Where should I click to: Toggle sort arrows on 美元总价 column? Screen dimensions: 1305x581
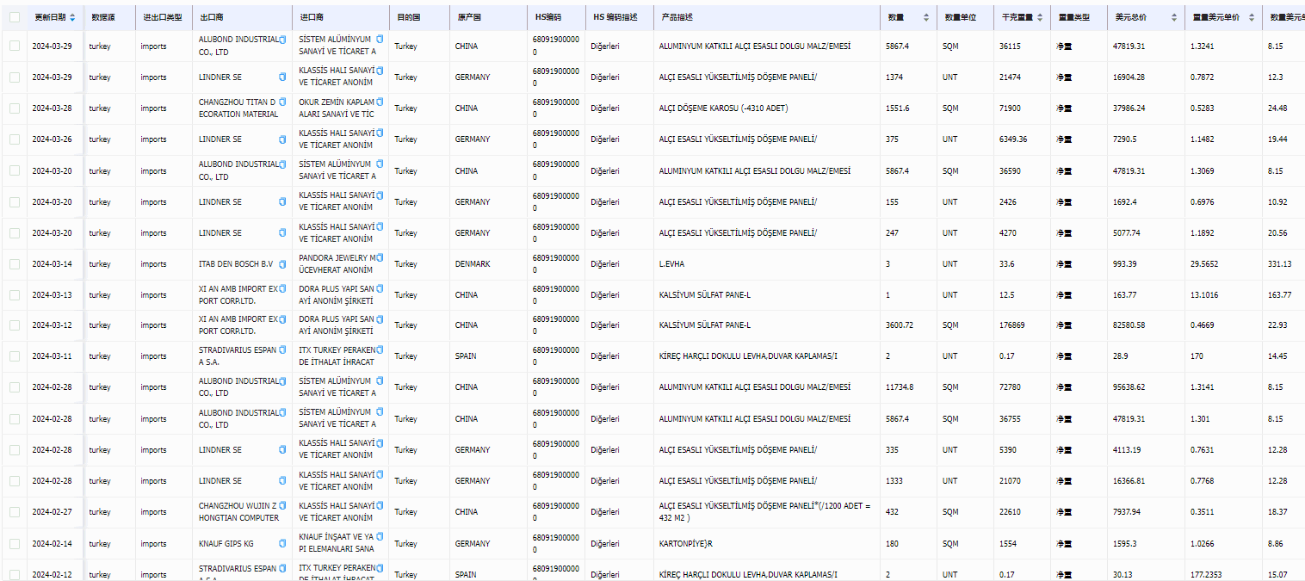(x=1172, y=17)
